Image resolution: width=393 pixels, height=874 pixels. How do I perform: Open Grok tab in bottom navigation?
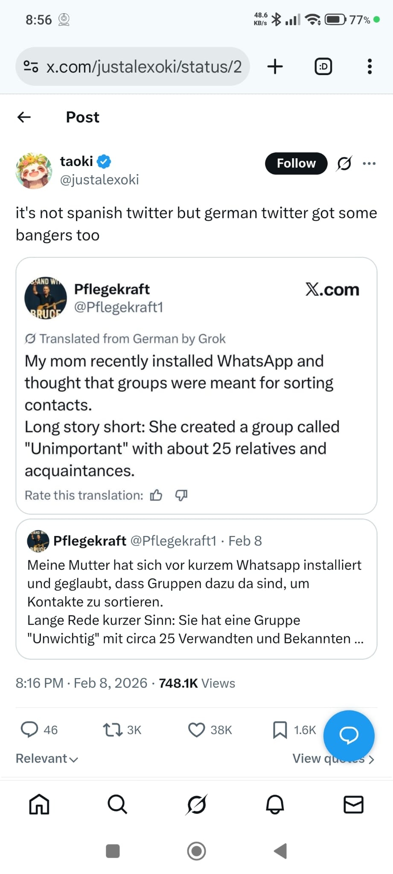pyautogui.click(x=196, y=805)
